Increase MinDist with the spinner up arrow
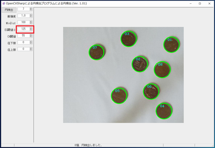Image resolution: width=215 pixels, height=148 pixels. 31,22
